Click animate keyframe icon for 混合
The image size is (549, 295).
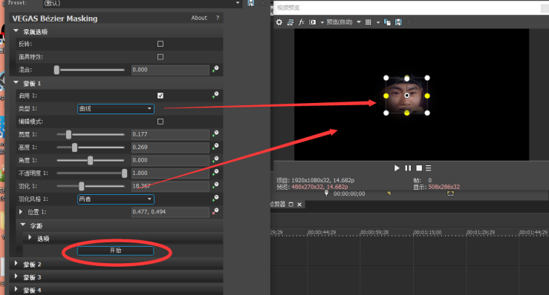click(x=215, y=69)
